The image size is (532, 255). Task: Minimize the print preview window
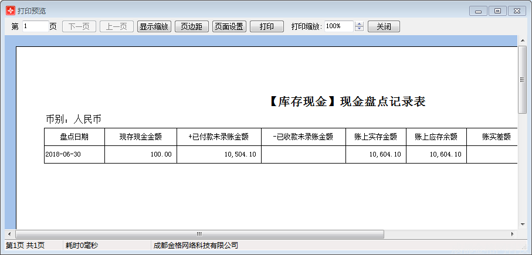pyautogui.click(x=479, y=11)
